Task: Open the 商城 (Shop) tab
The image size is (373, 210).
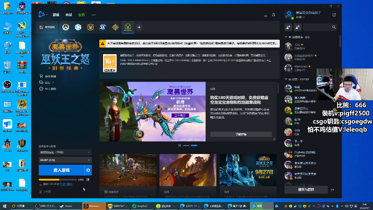Action: (x=69, y=15)
